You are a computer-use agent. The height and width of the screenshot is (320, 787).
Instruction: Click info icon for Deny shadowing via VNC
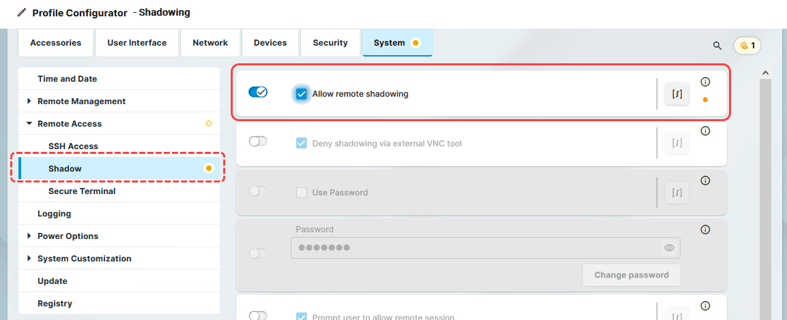(x=706, y=131)
